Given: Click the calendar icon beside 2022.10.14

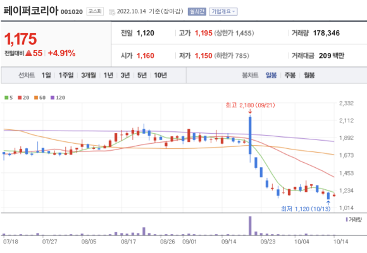Looking at the screenshot, I should [112, 11].
